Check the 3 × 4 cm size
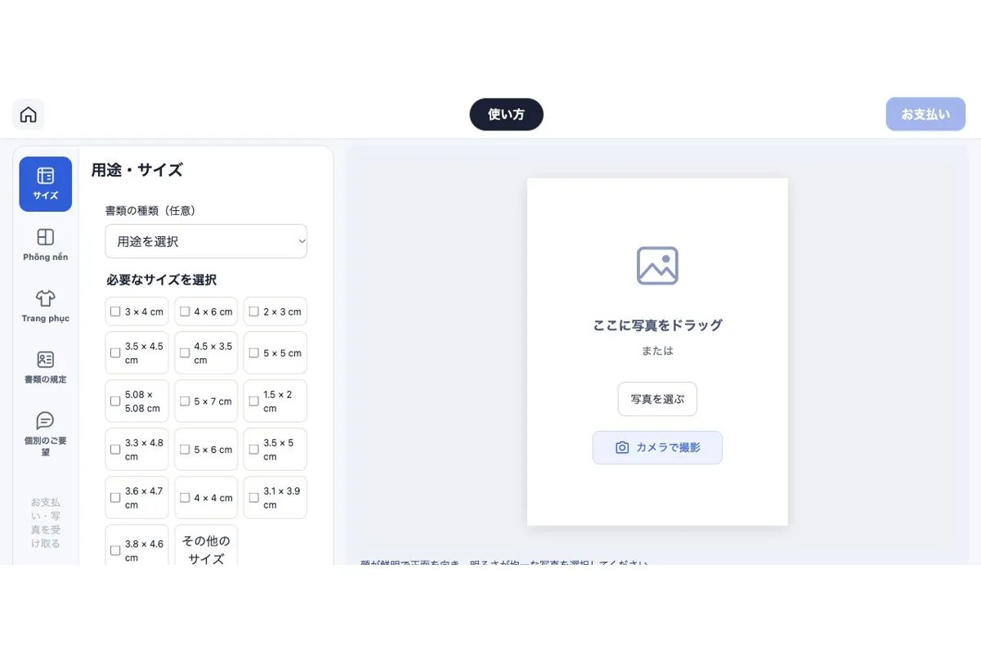Viewport: 981px width, 654px height. [x=115, y=311]
